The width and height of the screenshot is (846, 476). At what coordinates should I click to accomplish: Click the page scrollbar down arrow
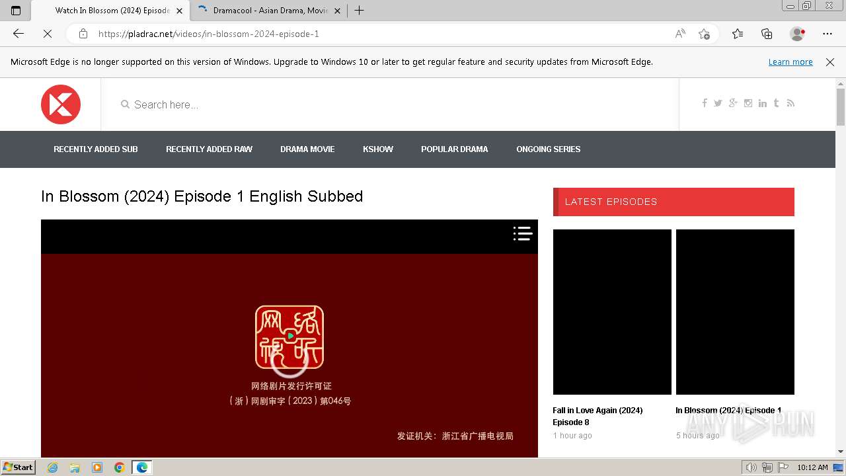(841, 452)
